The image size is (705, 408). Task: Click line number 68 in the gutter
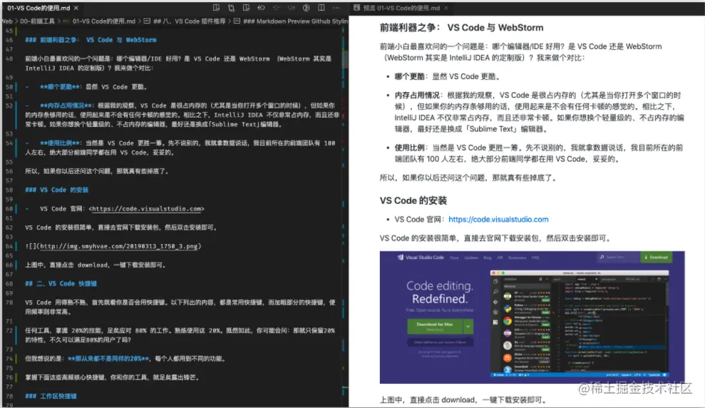(9, 284)
